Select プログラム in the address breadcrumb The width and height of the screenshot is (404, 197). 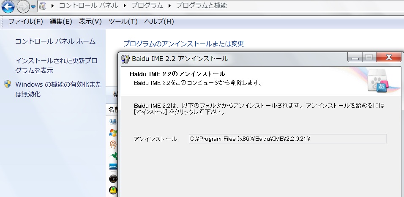(147, 5)
